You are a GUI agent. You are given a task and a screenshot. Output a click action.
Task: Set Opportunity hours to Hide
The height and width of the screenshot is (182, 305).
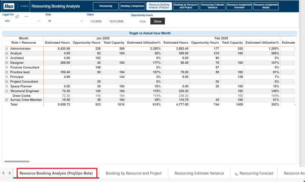[142, 21]
